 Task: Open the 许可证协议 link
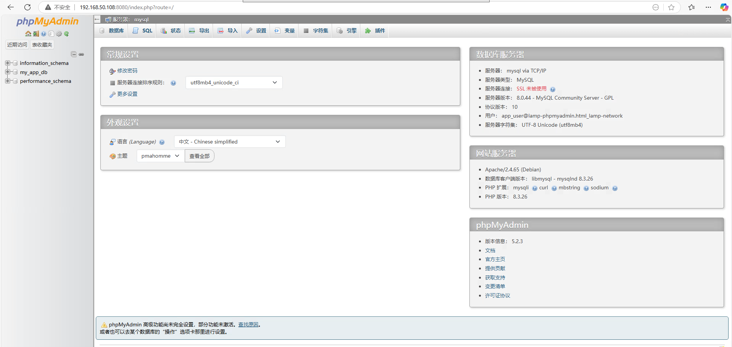click(x=498, y=295)
